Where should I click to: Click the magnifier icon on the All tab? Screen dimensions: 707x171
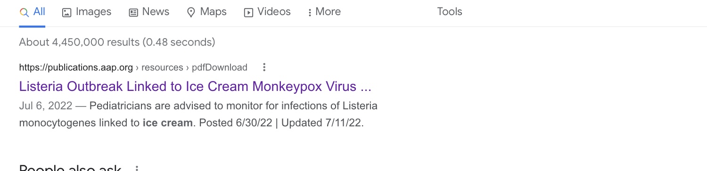coord(25,12)
